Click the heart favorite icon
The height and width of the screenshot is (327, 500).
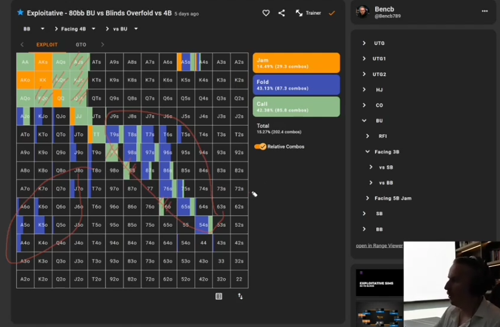pos(265,13)
